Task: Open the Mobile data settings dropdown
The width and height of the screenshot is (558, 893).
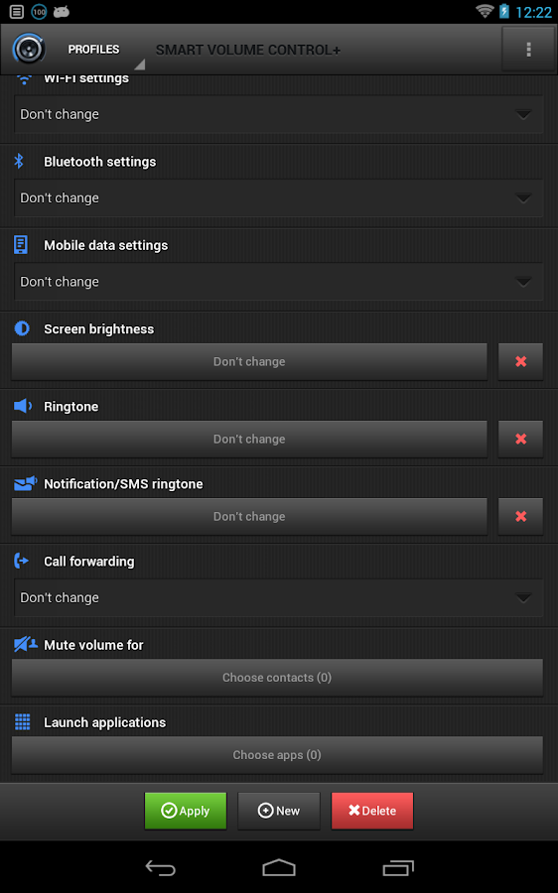Action: (x=279, y=282)
